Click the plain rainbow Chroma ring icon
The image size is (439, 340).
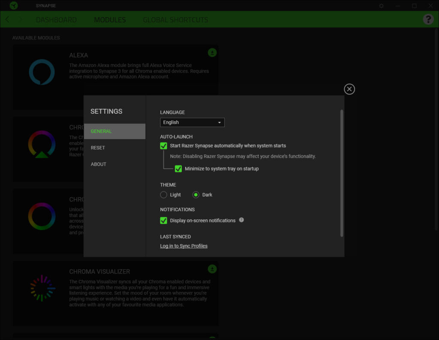[42, 216]
